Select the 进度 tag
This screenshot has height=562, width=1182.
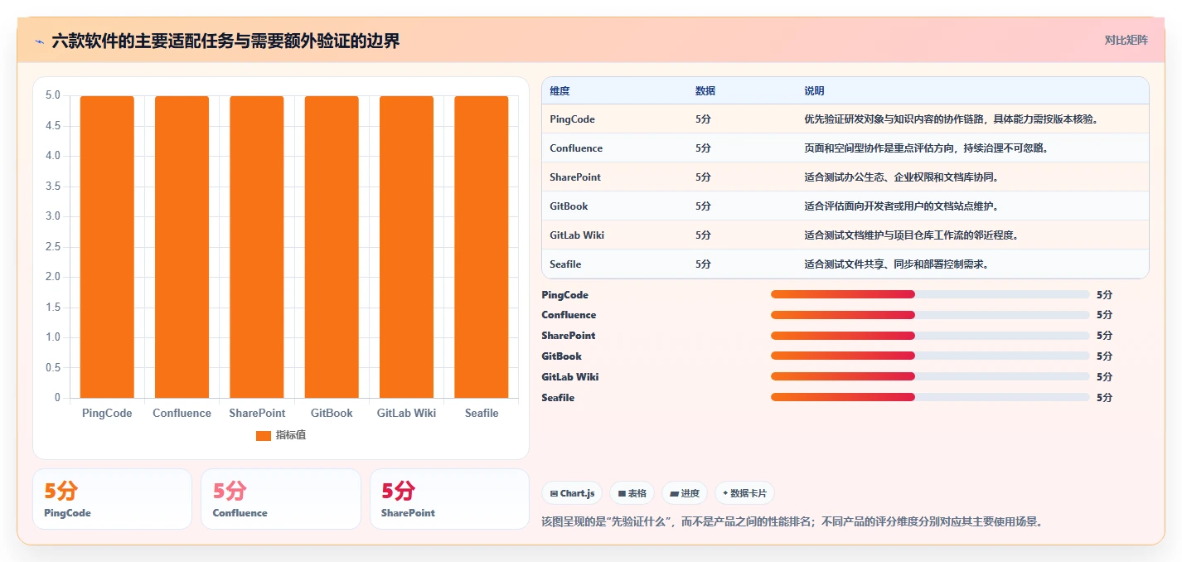pos(685,493)
